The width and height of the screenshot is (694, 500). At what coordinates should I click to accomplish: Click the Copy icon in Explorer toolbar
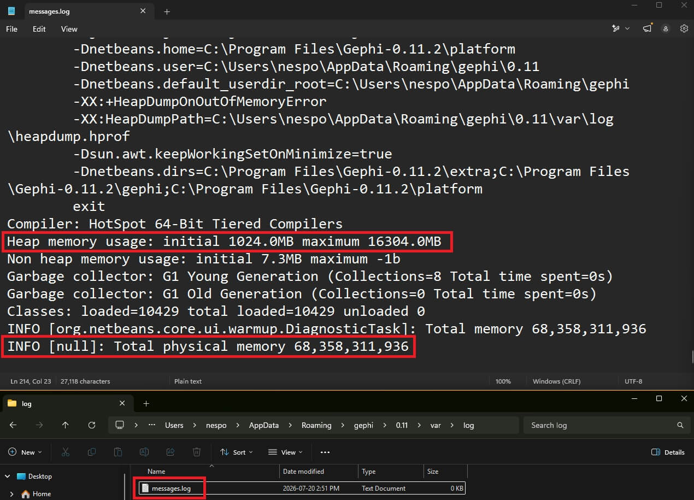92,452
